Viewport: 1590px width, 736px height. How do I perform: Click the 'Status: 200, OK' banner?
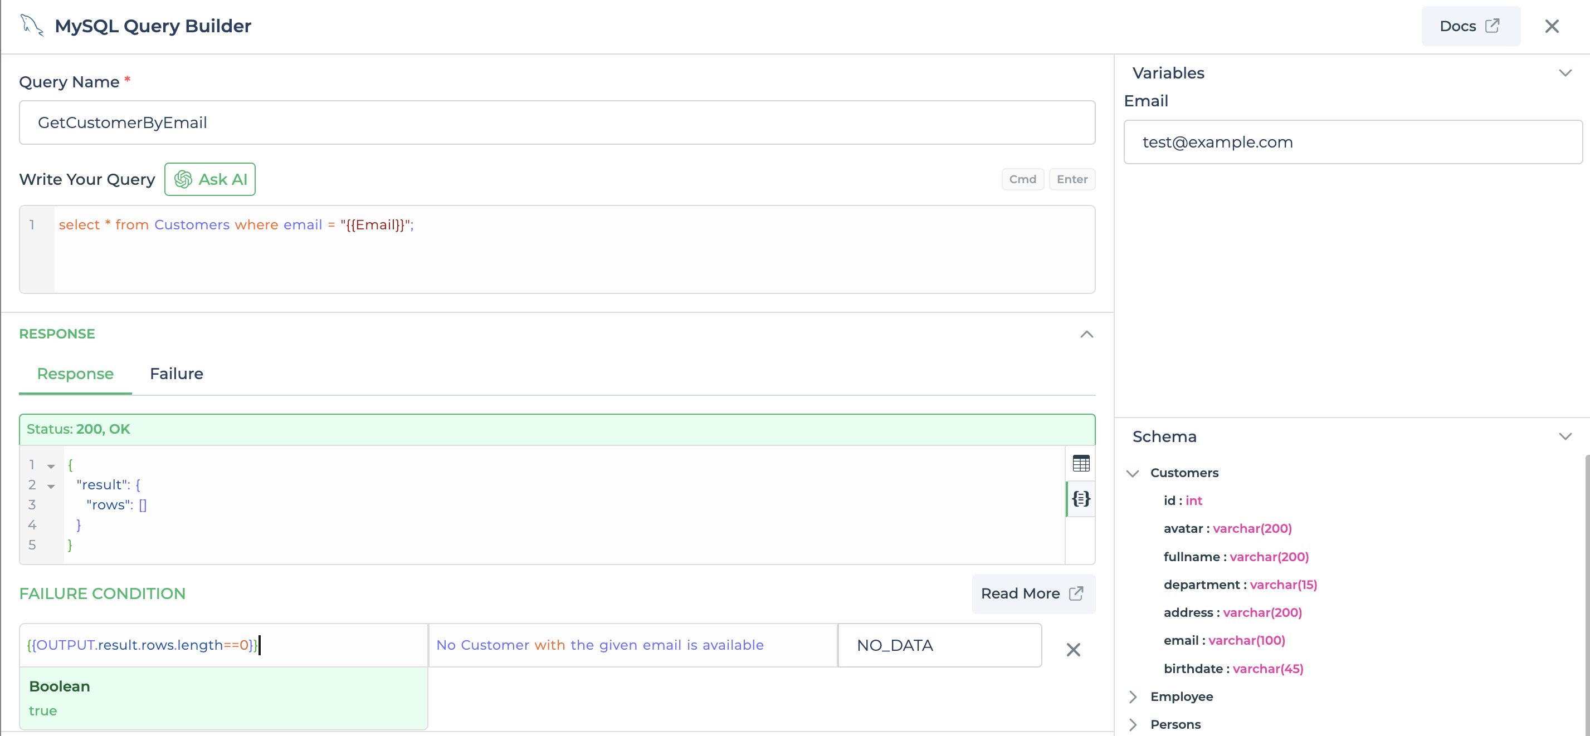pos(557,429)
